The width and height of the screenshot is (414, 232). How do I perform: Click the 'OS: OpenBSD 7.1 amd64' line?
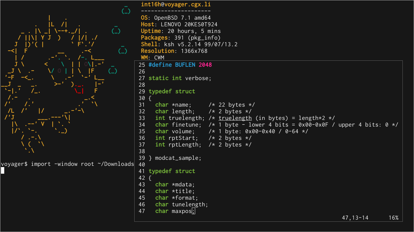[176, 18]
